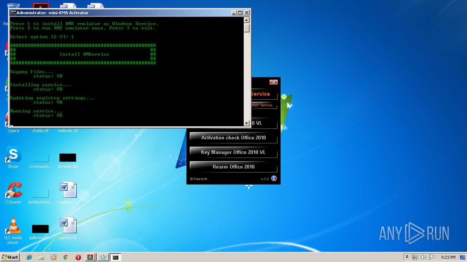Launch Google Chrome from taskbar
The height and width of the screenshot is (262, 467).
pos(66,257)
